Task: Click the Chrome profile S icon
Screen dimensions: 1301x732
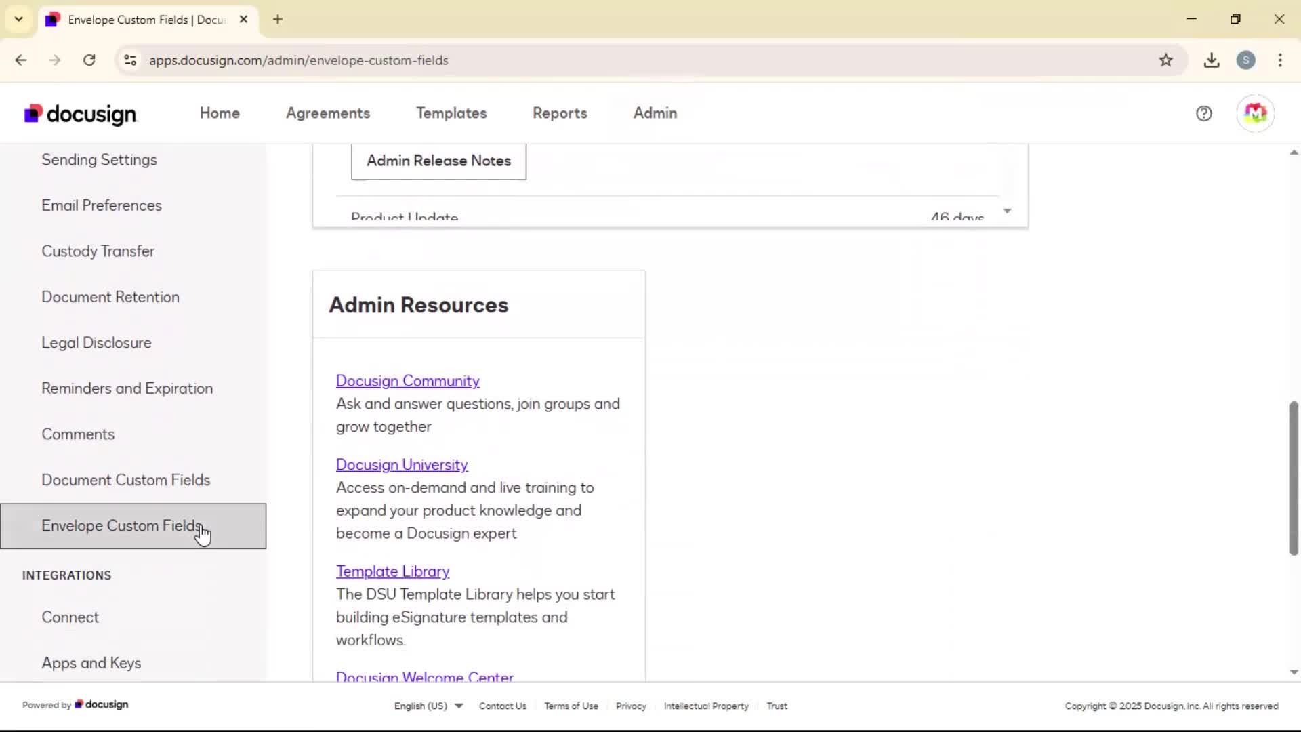Action: [x=1245, y=60]
